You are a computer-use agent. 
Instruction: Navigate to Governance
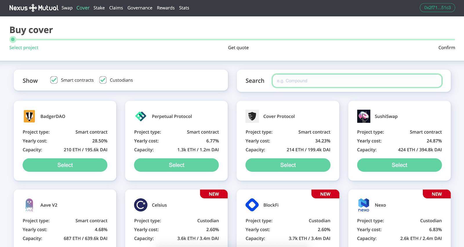point(140,8)
